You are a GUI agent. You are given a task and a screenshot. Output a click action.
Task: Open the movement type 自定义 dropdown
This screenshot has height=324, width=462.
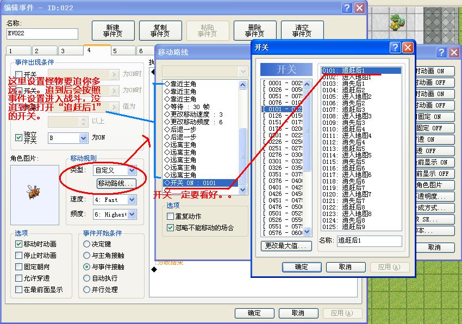click(132, 170)
